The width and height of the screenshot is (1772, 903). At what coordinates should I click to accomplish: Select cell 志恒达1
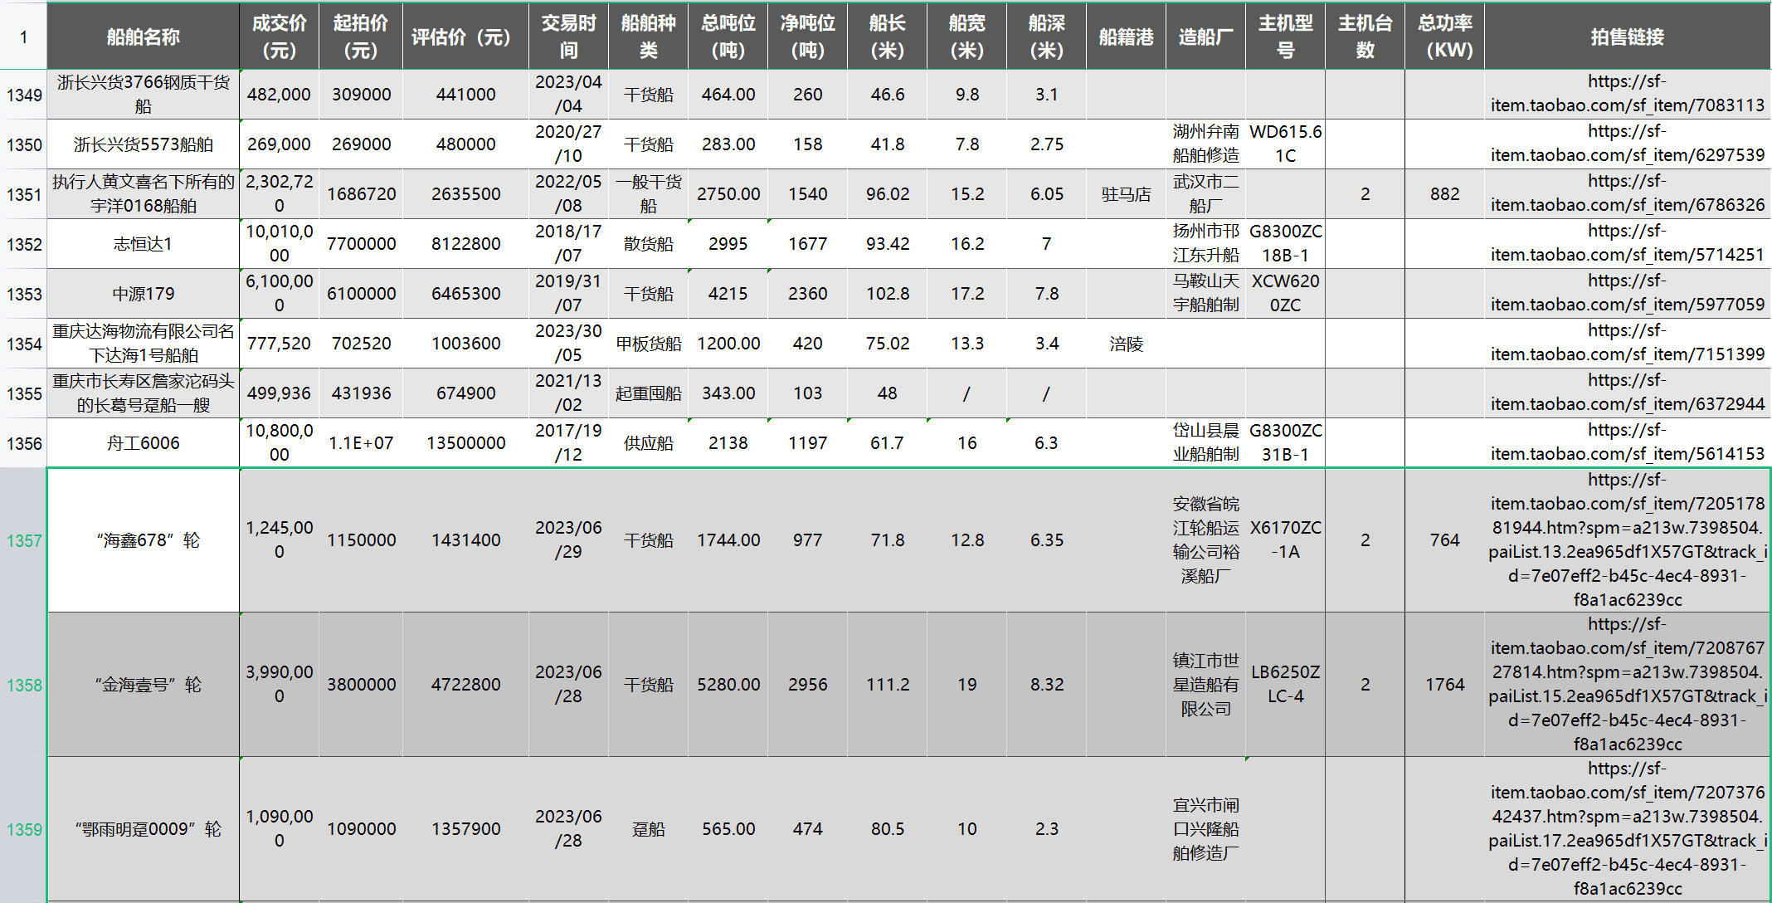coord(144,244)
